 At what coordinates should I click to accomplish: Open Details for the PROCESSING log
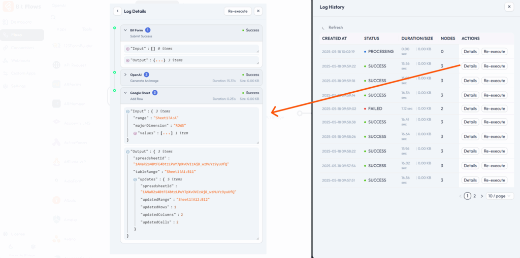pyautogui.click(x=470, y=52)
